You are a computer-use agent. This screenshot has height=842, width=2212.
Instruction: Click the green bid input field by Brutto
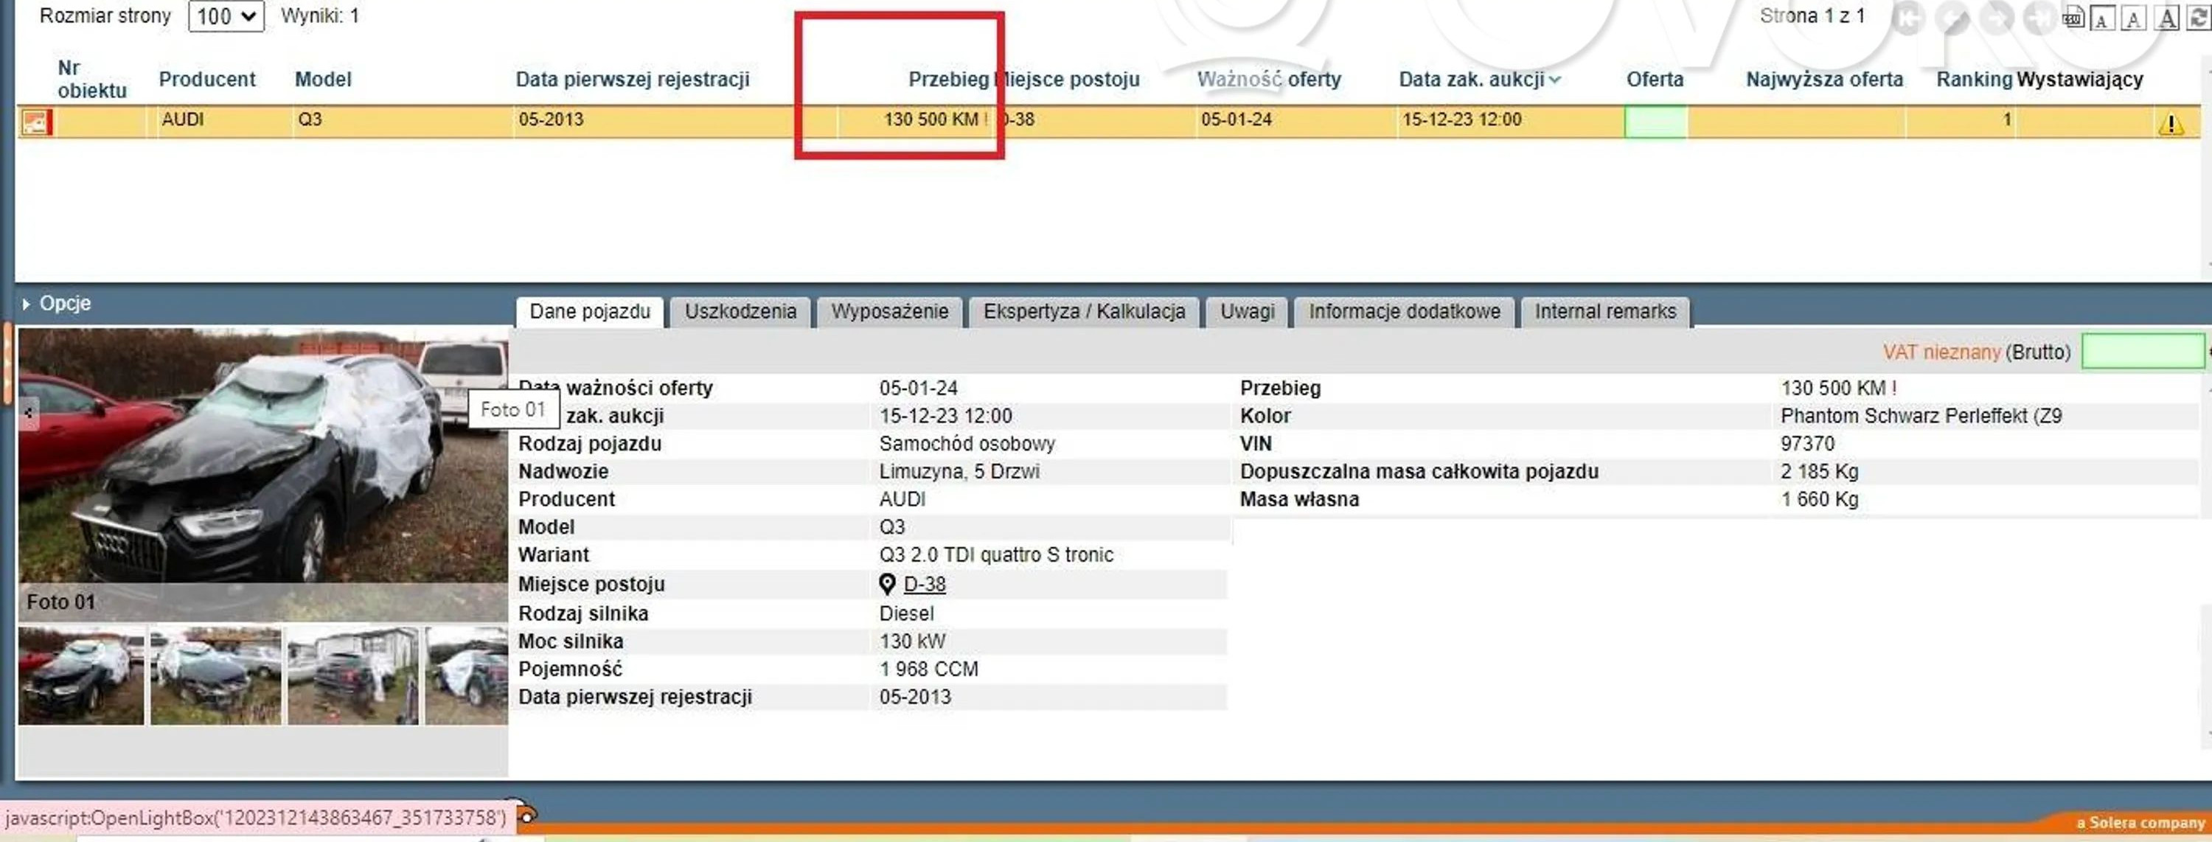(x=2143, y=352)
